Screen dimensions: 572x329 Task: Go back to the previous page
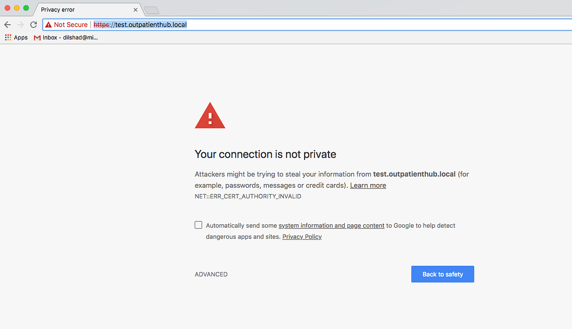click(7, 24)
